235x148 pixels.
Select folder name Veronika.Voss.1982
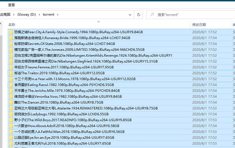tap(68, 96)
